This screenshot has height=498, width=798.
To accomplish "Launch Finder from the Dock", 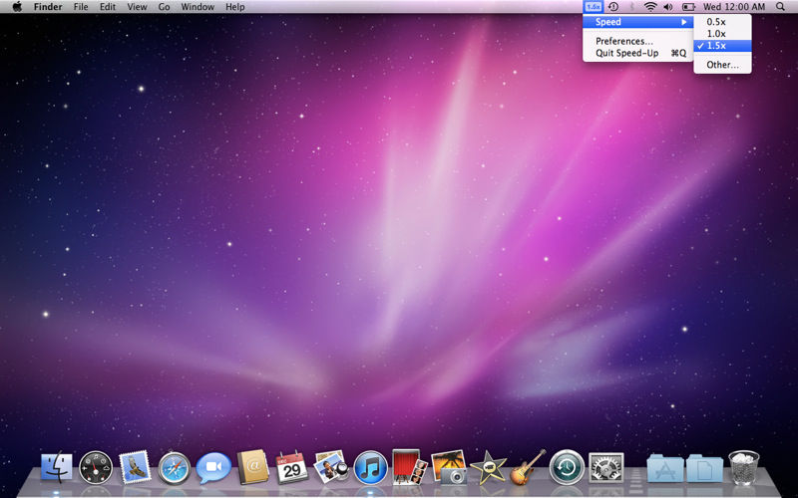I will [57, 467].
